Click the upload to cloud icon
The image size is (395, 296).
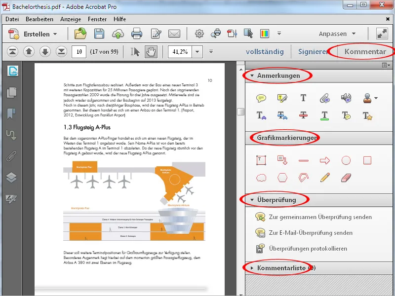coord(118,34)
